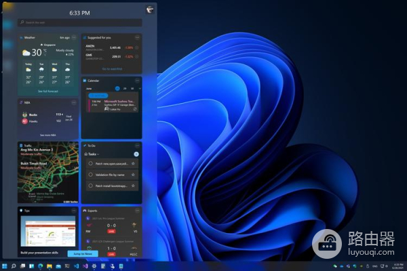Open Task View from taskbar

(22, 266)
